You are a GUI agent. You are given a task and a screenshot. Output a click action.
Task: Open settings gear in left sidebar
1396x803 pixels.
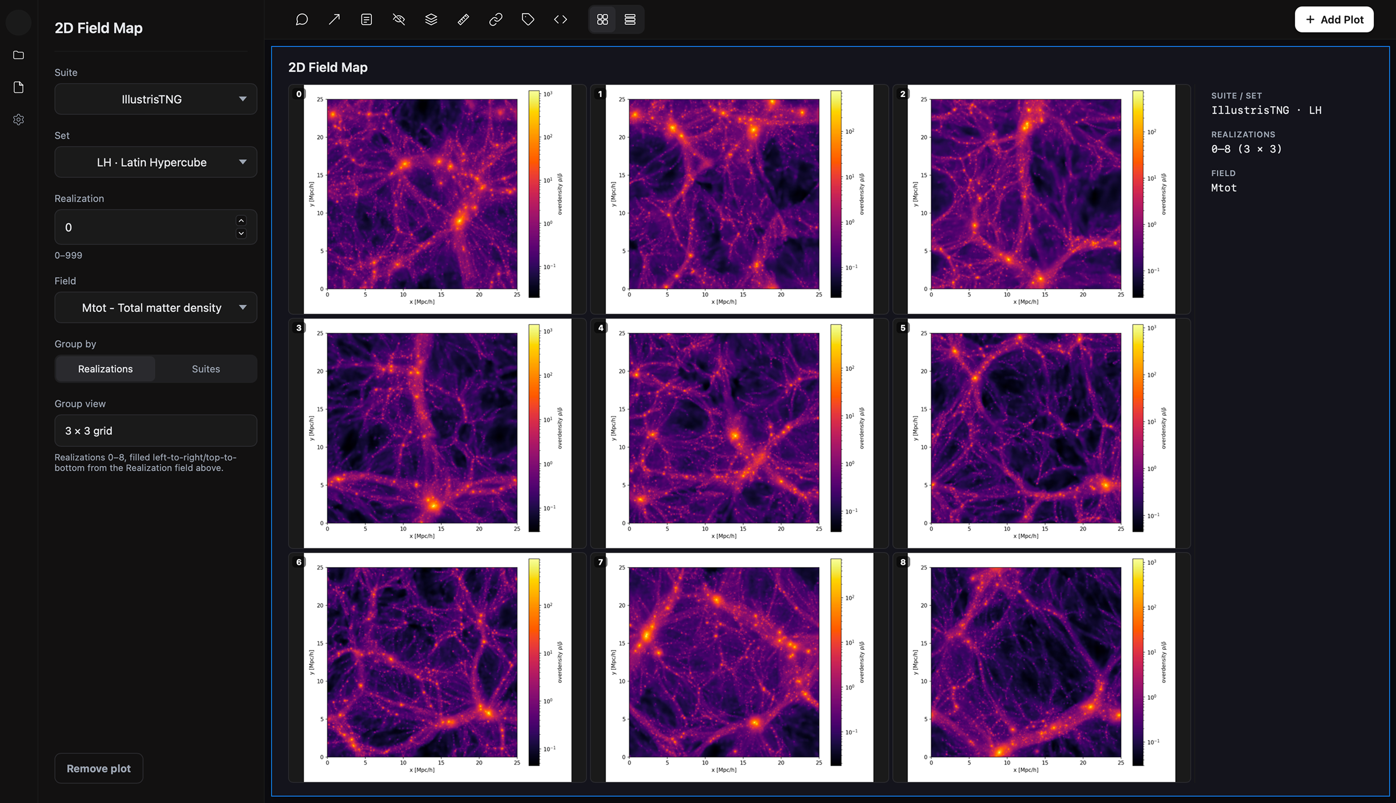point(19,120)
